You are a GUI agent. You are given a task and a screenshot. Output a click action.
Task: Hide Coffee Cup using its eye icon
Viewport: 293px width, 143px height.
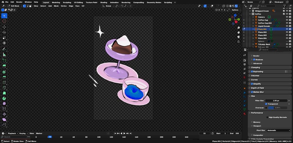coord(287,20)
